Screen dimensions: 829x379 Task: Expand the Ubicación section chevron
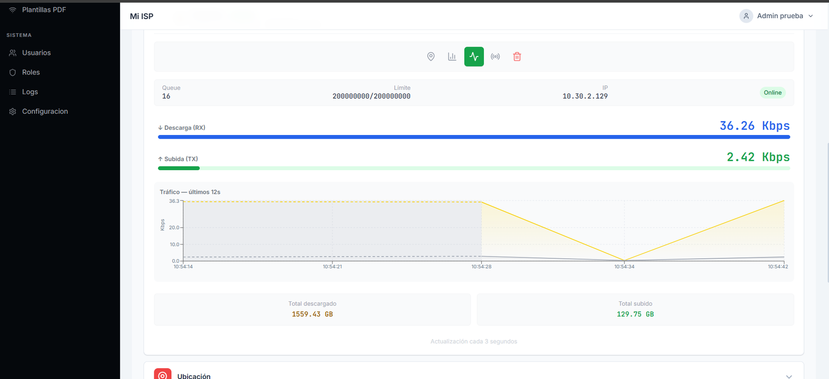(x=789, y=376)
